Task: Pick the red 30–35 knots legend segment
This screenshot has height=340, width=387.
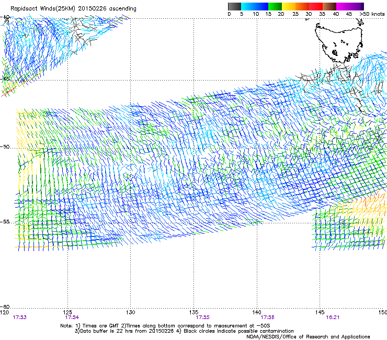Action: [x=316, y=6]
